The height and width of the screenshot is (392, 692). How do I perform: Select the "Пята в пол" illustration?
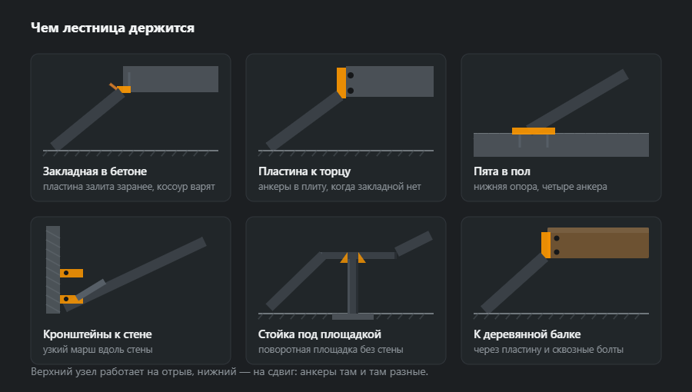click(561, 110)
